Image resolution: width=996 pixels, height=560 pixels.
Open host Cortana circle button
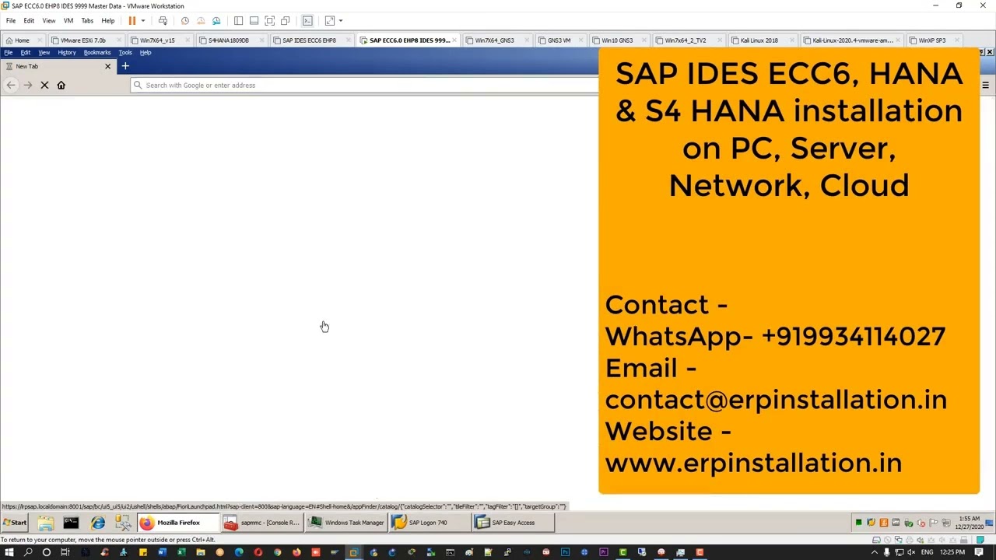[x=47, y=552]
